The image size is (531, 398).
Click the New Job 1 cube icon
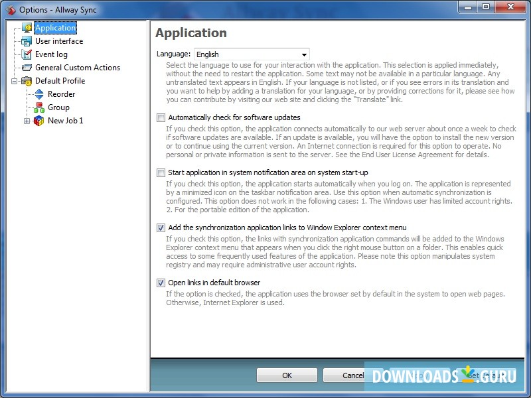click(x=39, y=121)
